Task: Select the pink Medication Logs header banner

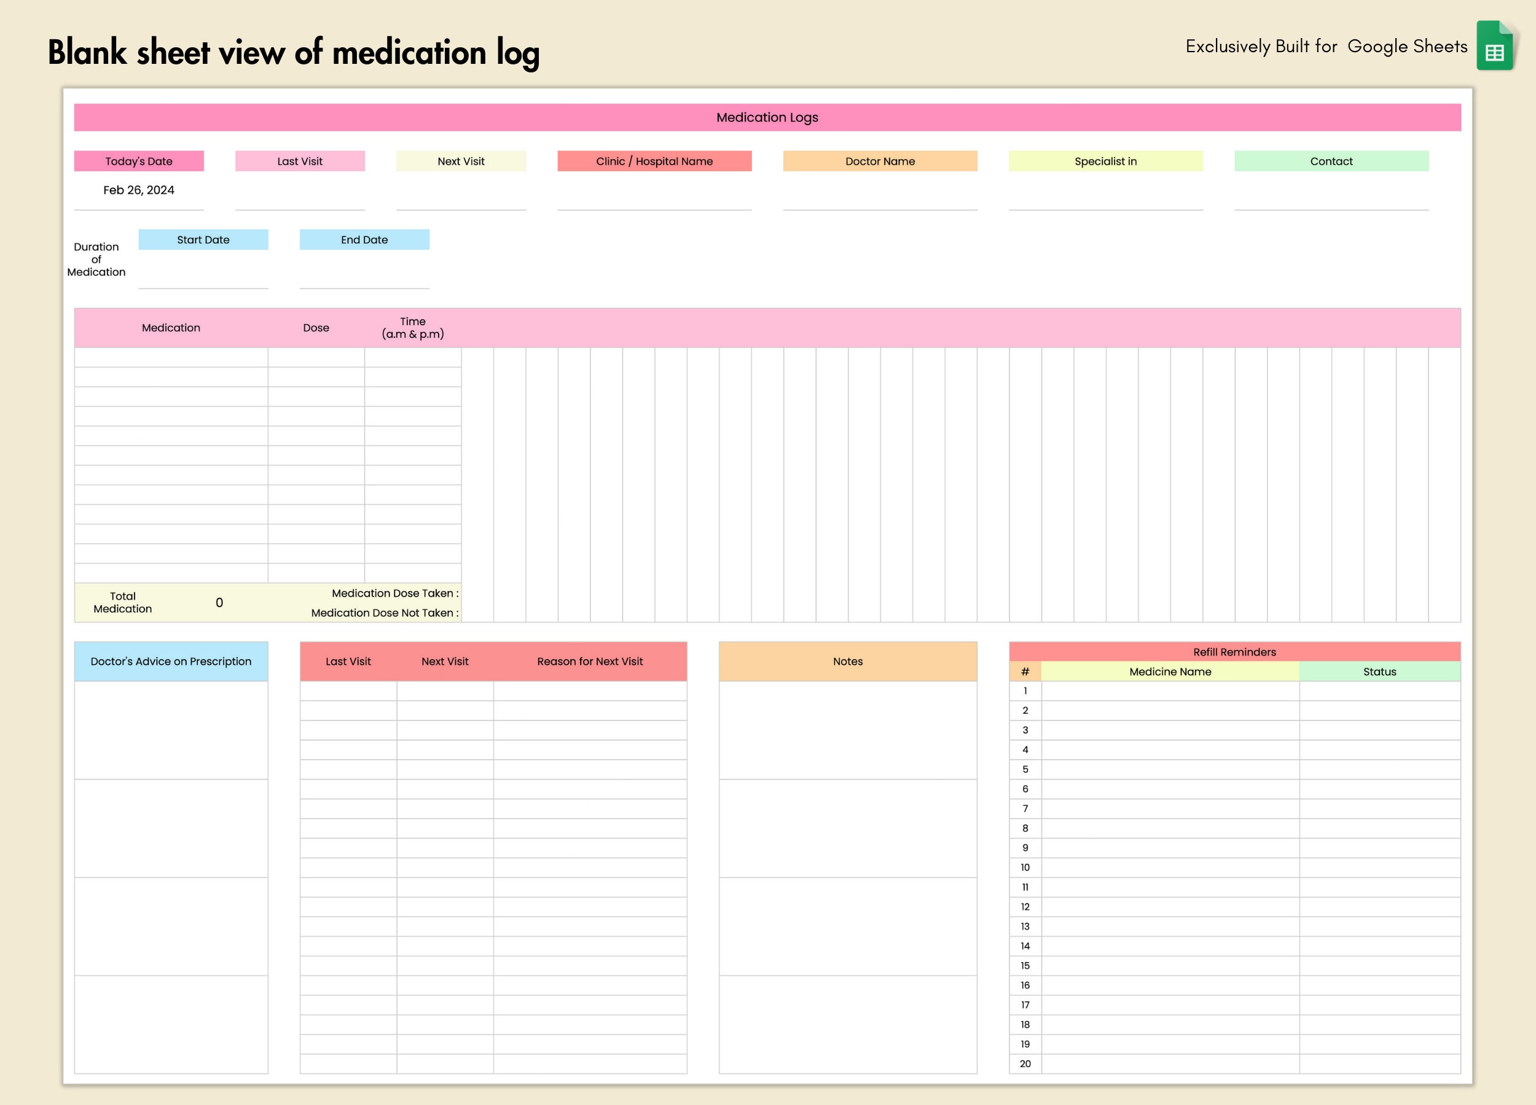Action: click(x=767, y=117)
